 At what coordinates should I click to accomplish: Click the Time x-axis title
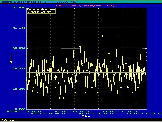86,116
